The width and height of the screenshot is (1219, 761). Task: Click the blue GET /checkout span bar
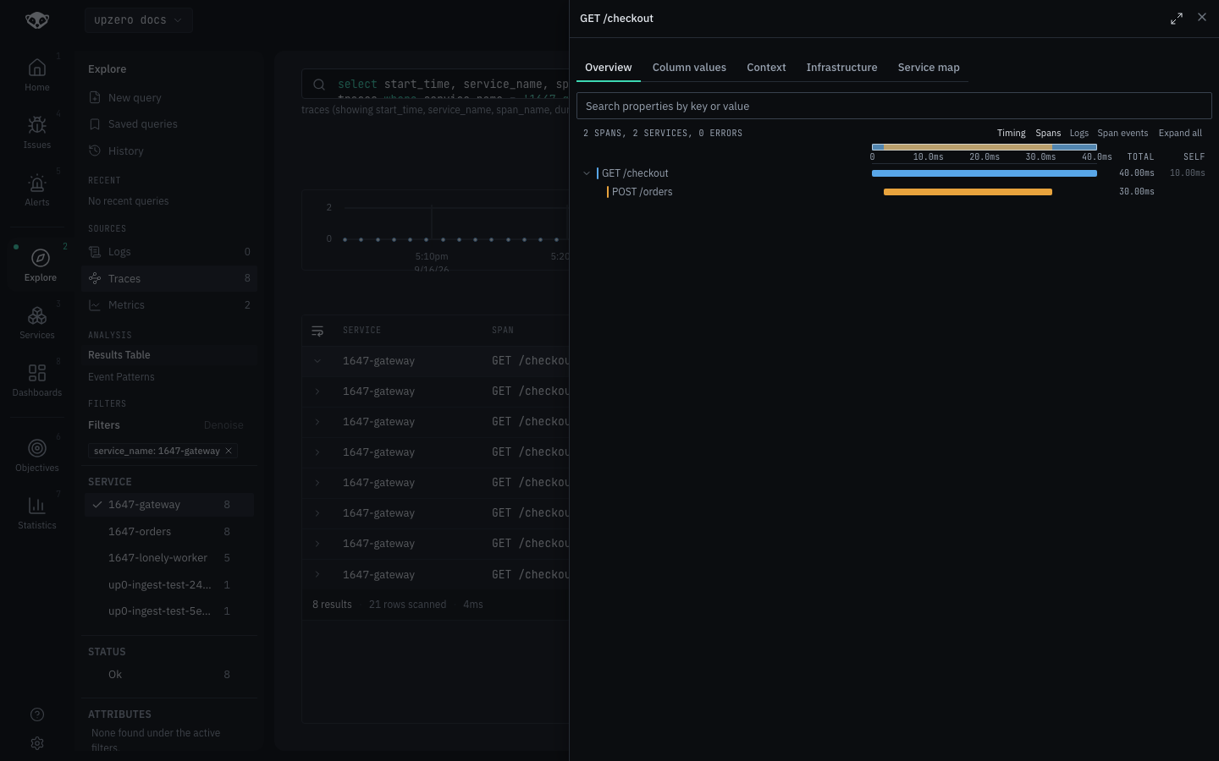[985, 173]
